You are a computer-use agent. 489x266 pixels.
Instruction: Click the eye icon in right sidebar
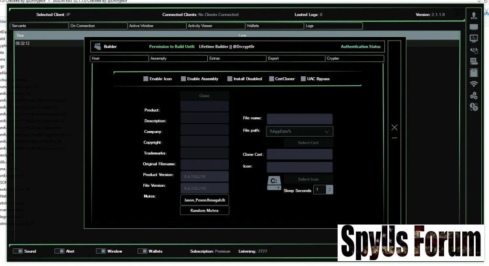pyautogui.click(x=473, y=50)
